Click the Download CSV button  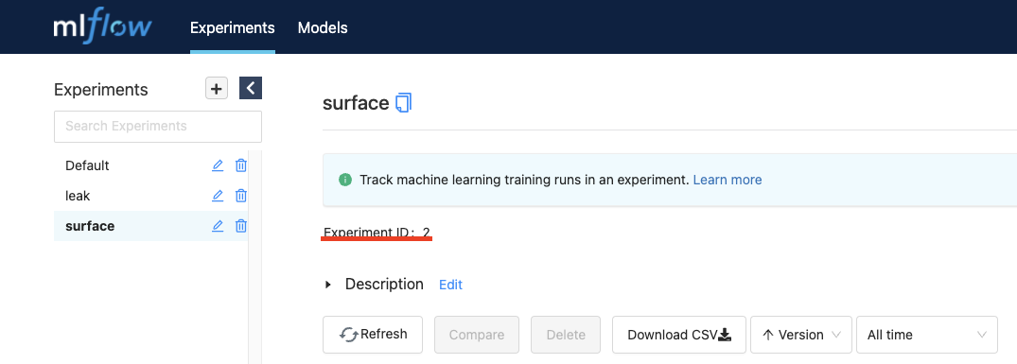679,335
